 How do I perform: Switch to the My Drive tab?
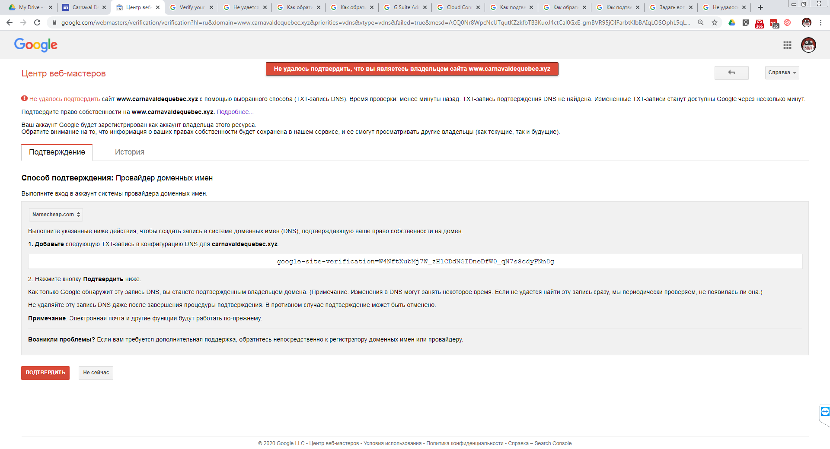[x=29, y=7]
